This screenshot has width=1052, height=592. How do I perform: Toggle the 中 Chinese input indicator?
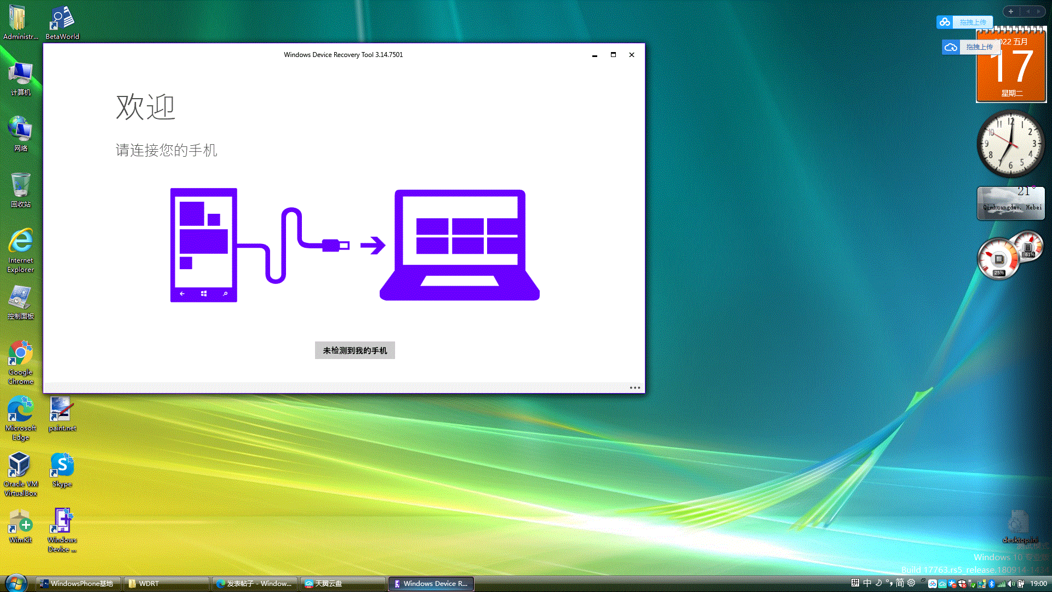867,583
